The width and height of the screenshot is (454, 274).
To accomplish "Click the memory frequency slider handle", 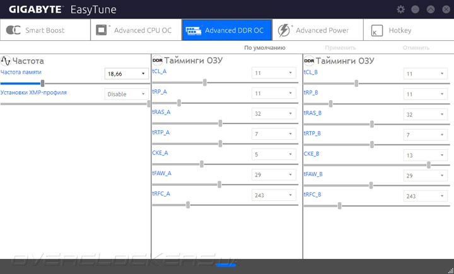I will (43, 84).
